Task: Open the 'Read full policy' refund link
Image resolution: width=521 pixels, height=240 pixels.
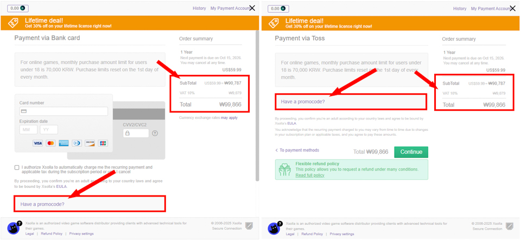Action: [309, 175]
